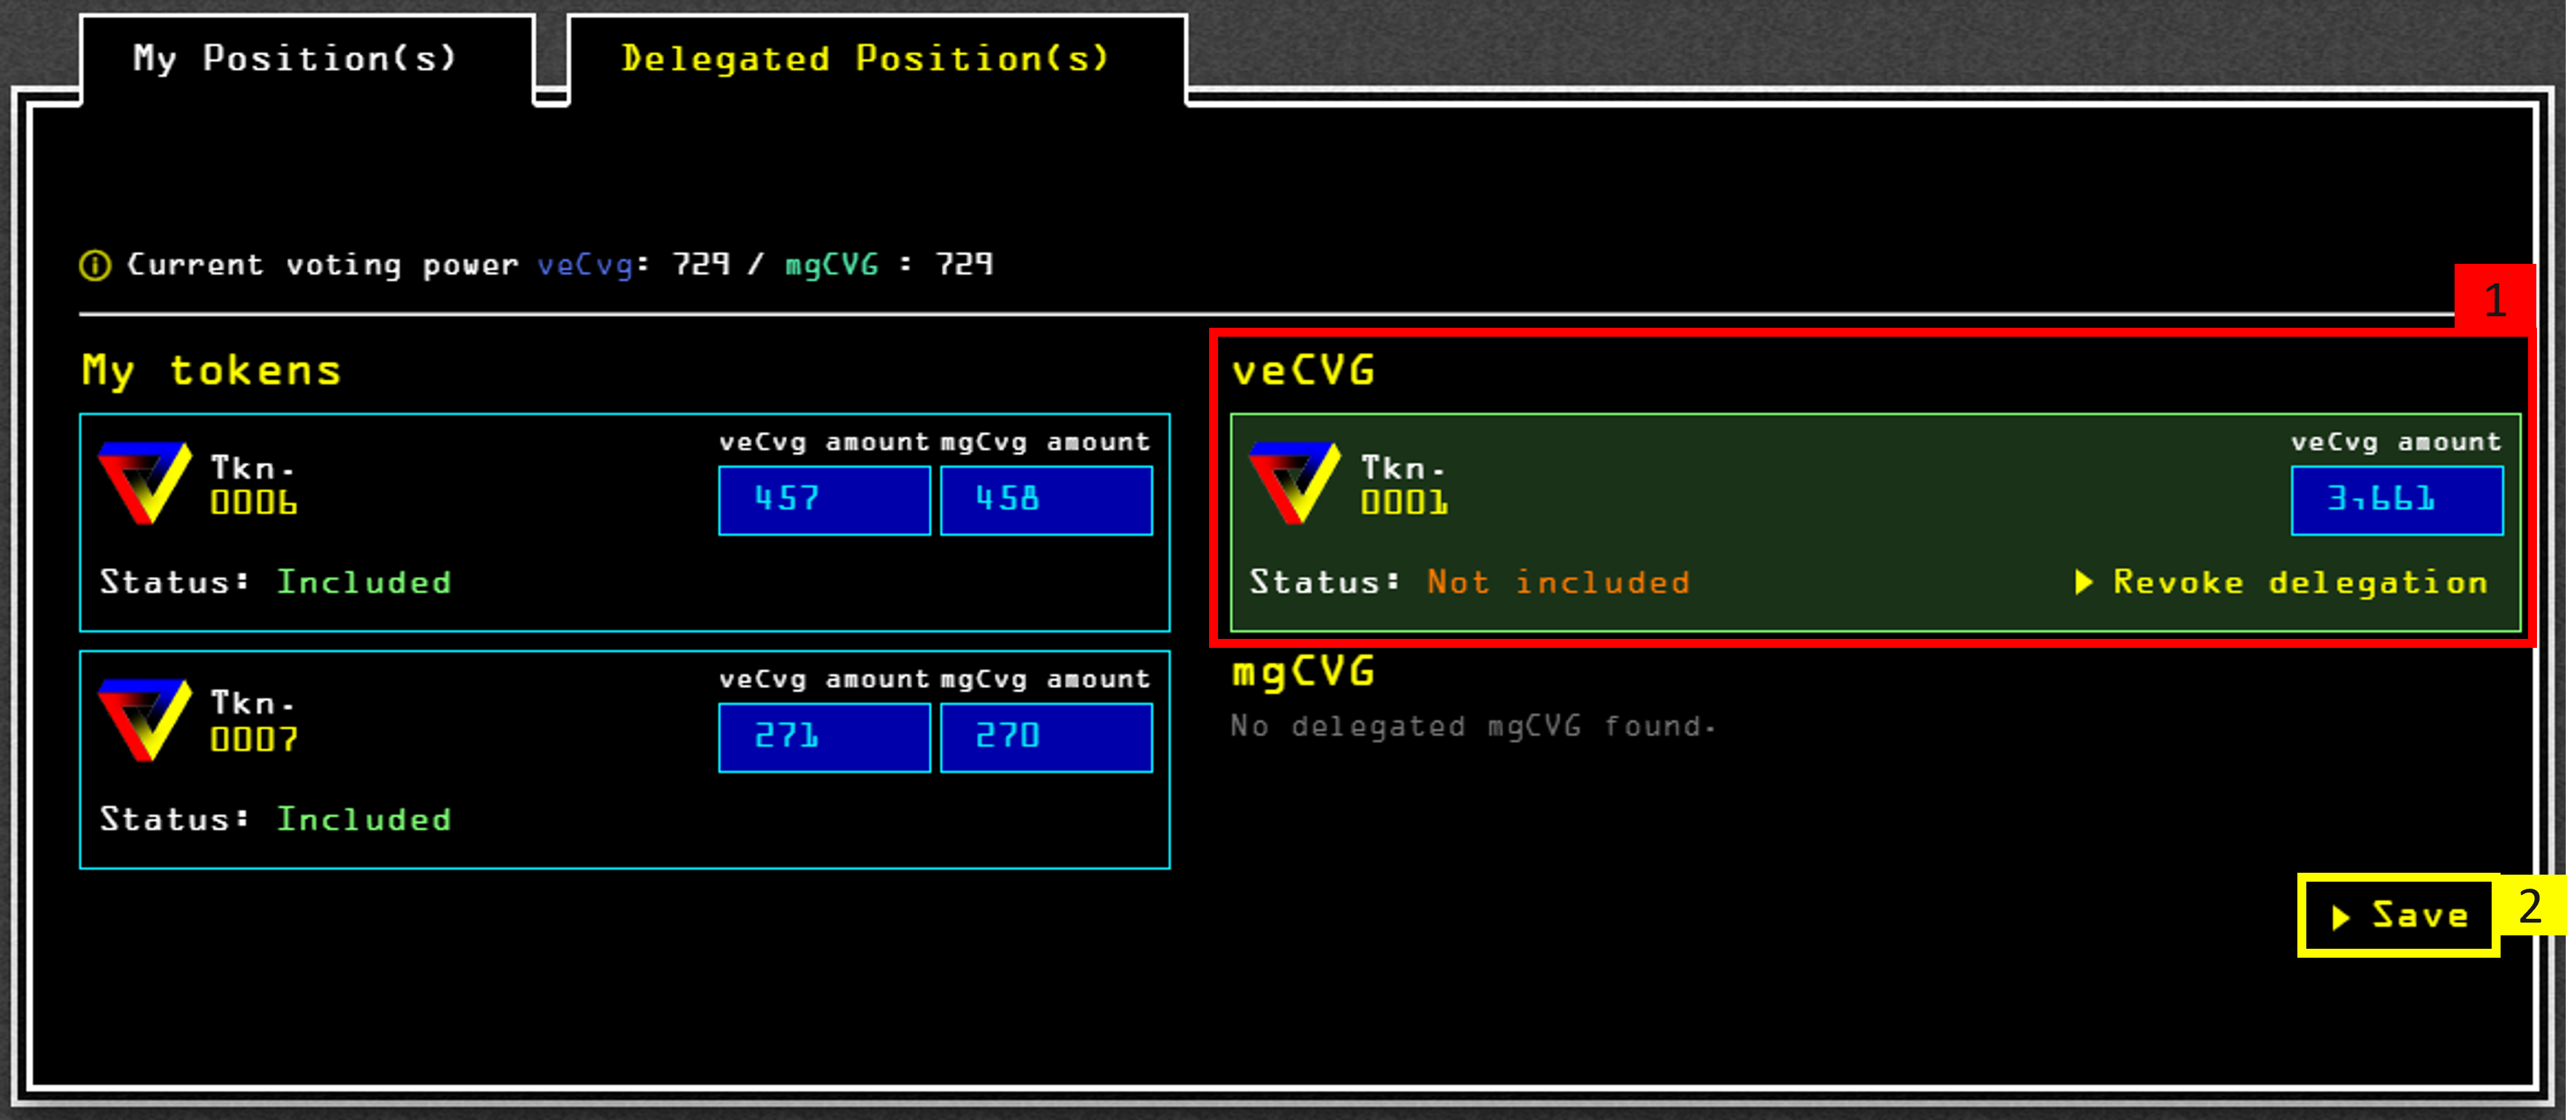Screen dimensions: 2576x1120
Task: Click the arrow icon next to Revoke delegation
Action: click(x=2084, y=582)
